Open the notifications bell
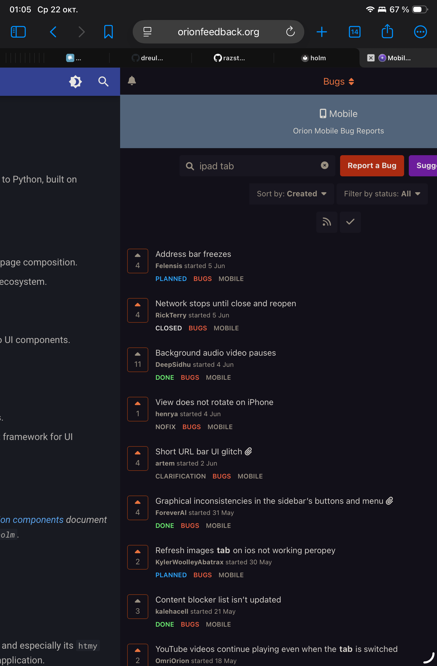437x666 pixels. tap(132, 81)
